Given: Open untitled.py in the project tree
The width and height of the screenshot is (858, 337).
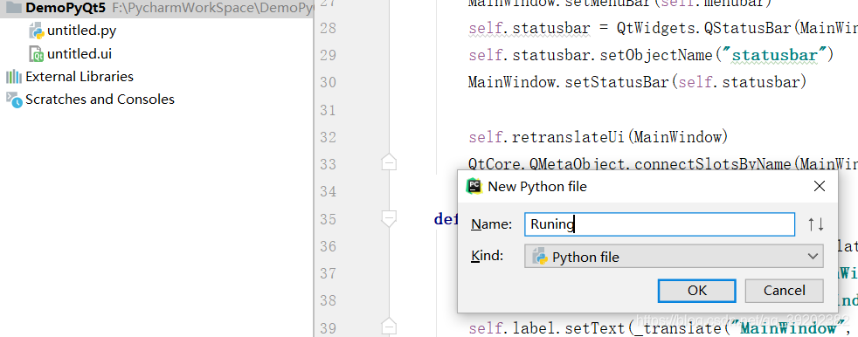Looking at the screenshot, I should pyautogui.click(x=81, y=31).
